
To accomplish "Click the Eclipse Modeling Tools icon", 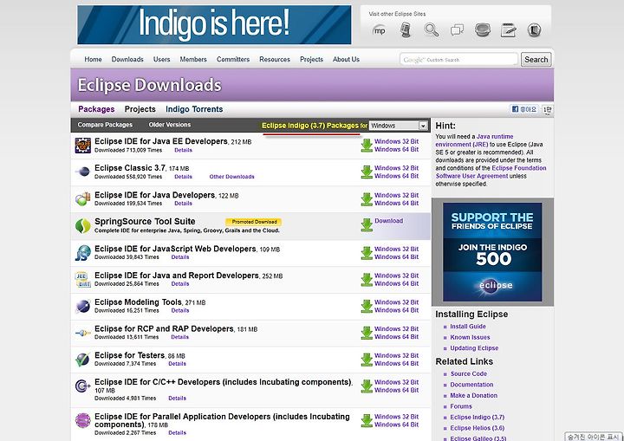I will pos(83,306).
